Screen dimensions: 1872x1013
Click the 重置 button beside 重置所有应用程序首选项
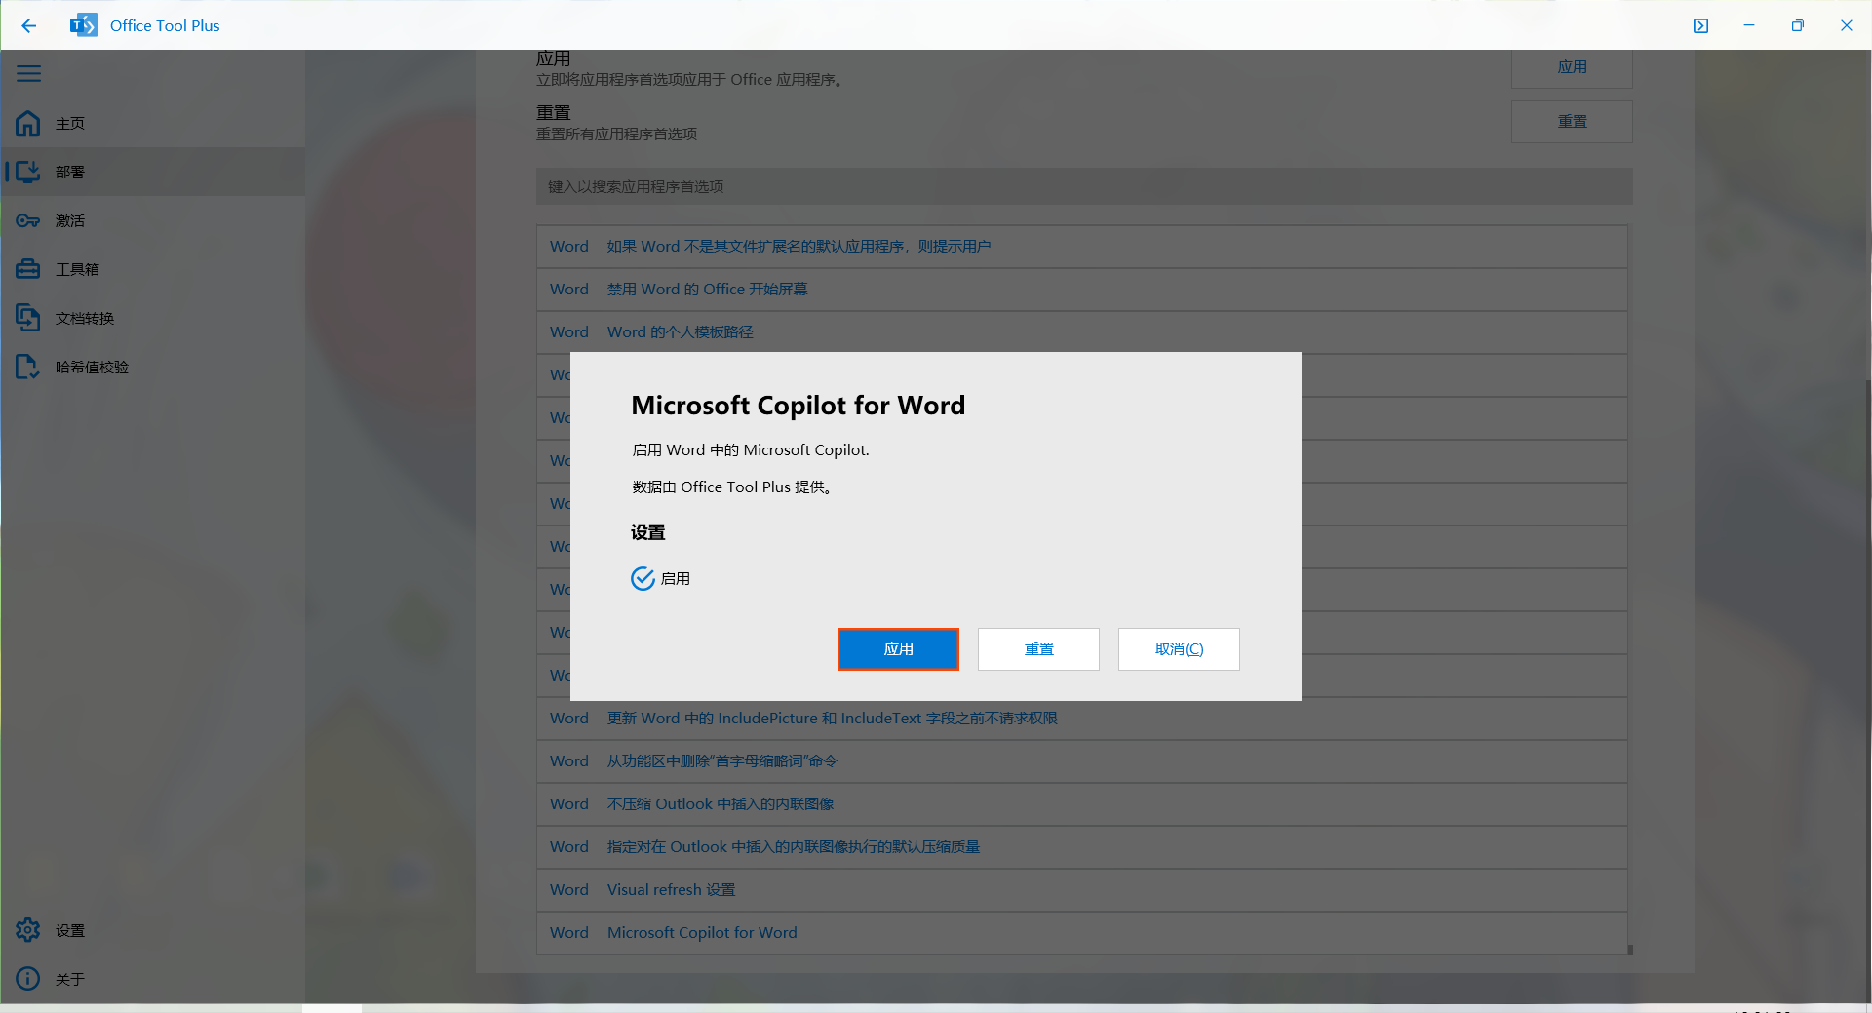[x=1572, y=122]
